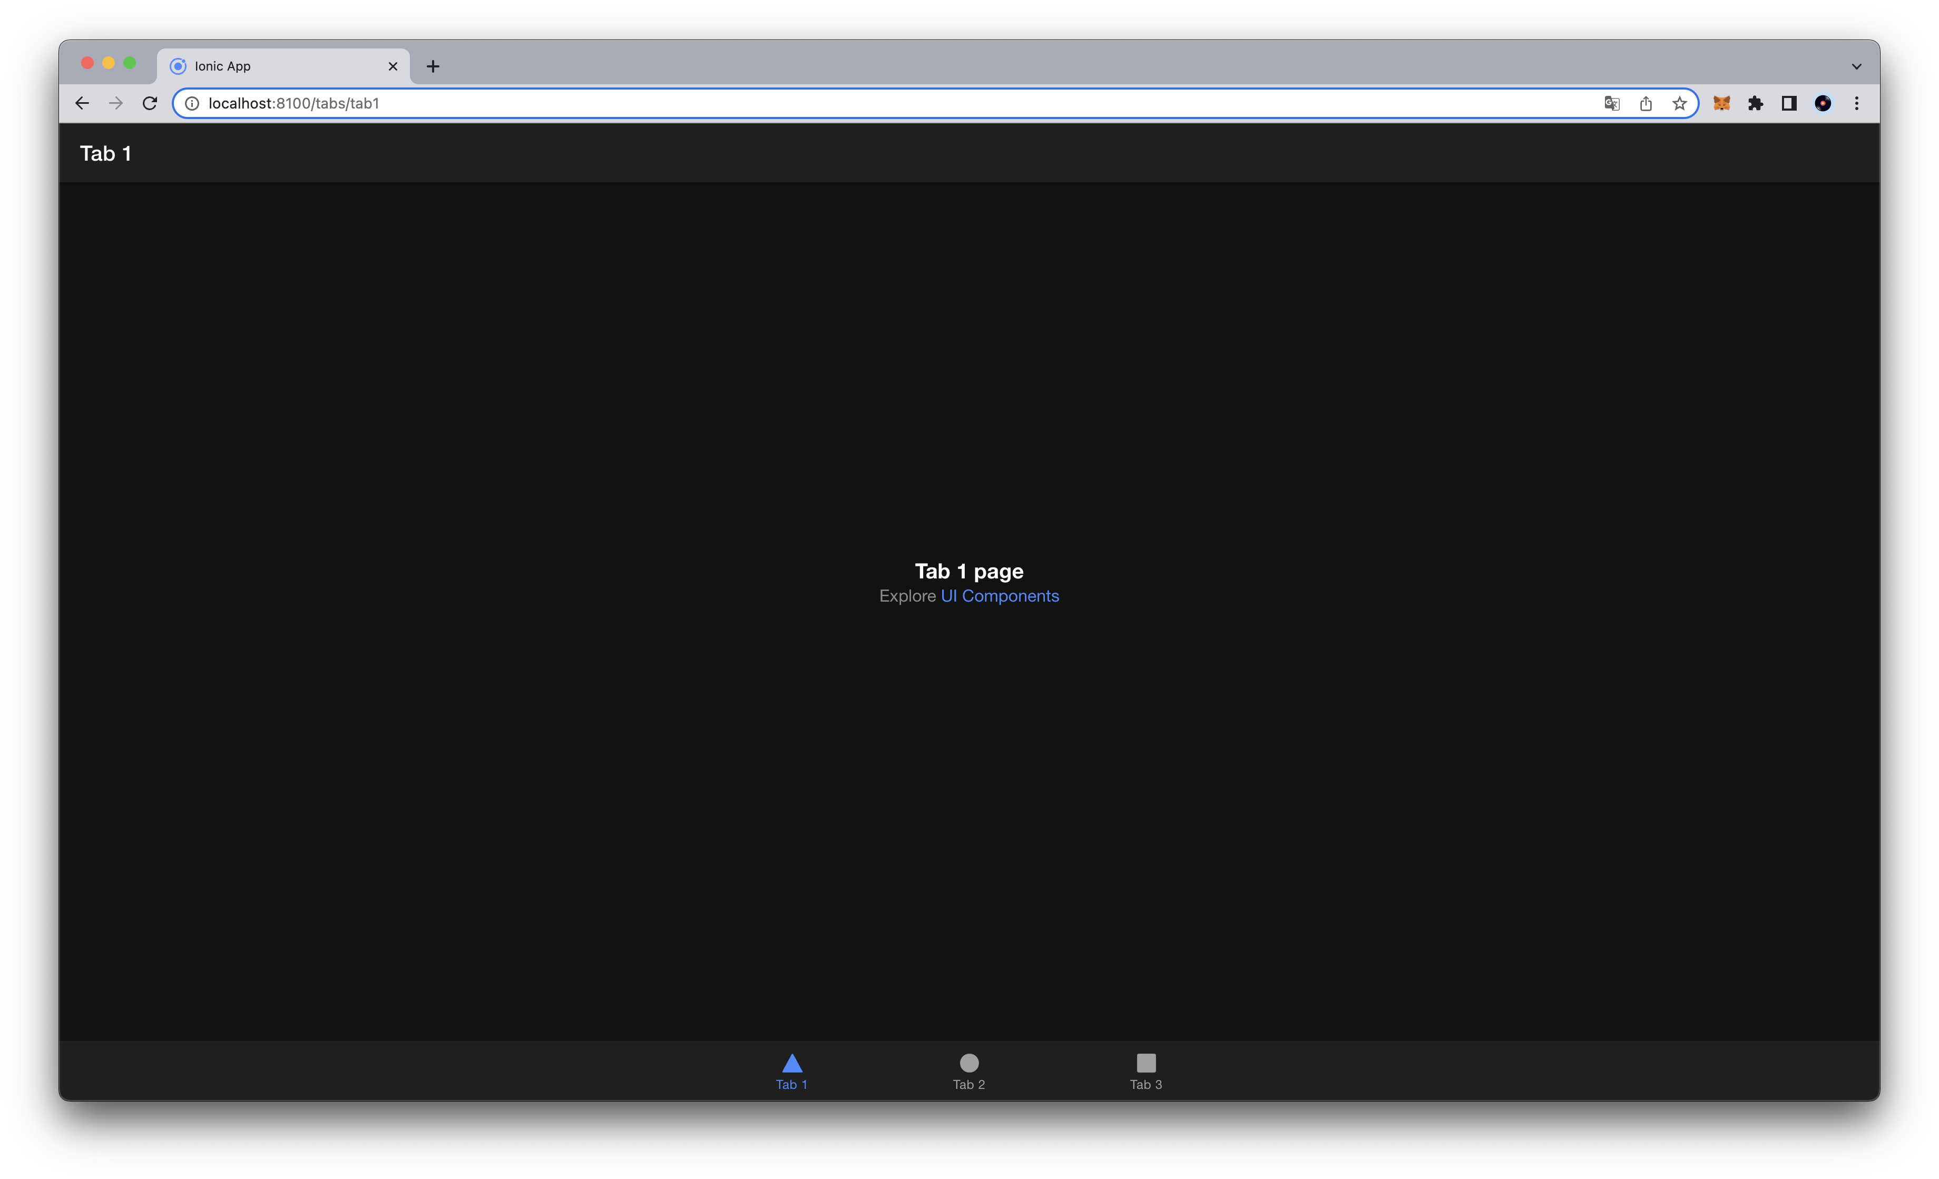Click the MetaMask fox extension icon
The height and width of the screenshot is (1179, 1939).
(1721, 103)
